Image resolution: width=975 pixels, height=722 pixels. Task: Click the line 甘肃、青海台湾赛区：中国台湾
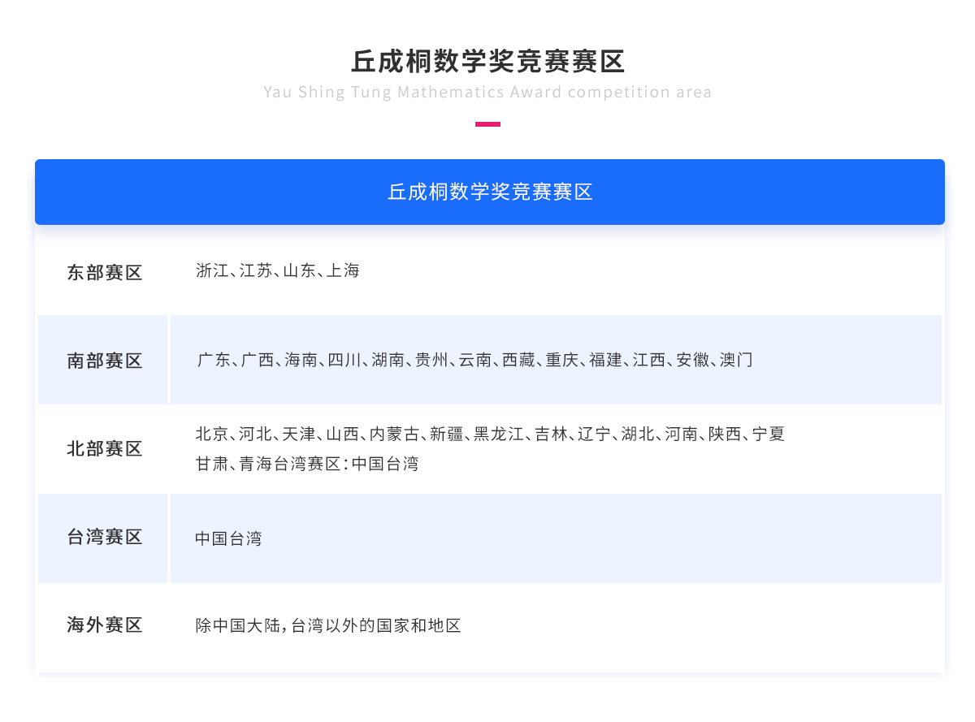(307, 465)
